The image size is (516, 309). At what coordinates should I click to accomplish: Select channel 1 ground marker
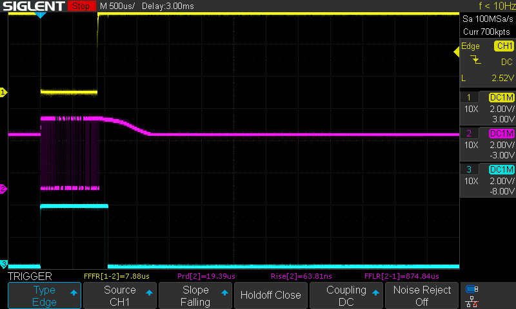pos(3,92)
